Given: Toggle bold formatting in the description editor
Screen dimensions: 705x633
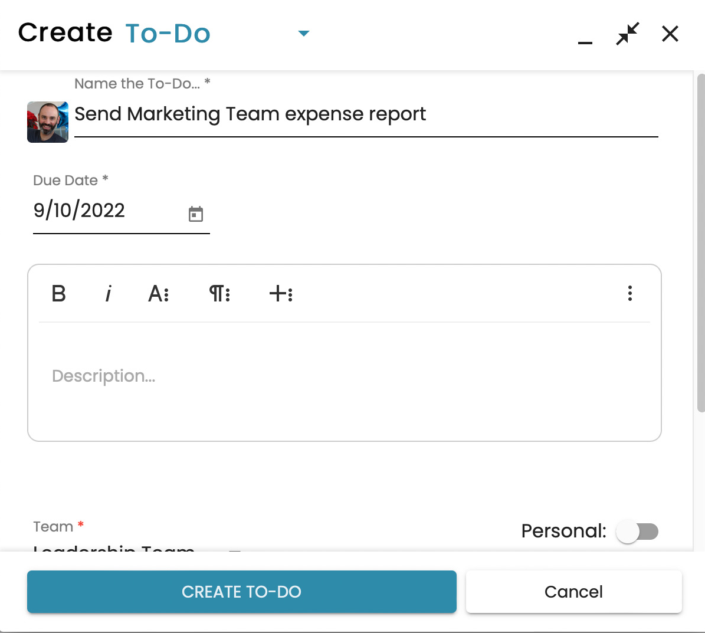Looking at the screenshot, I should pos(58,293).
